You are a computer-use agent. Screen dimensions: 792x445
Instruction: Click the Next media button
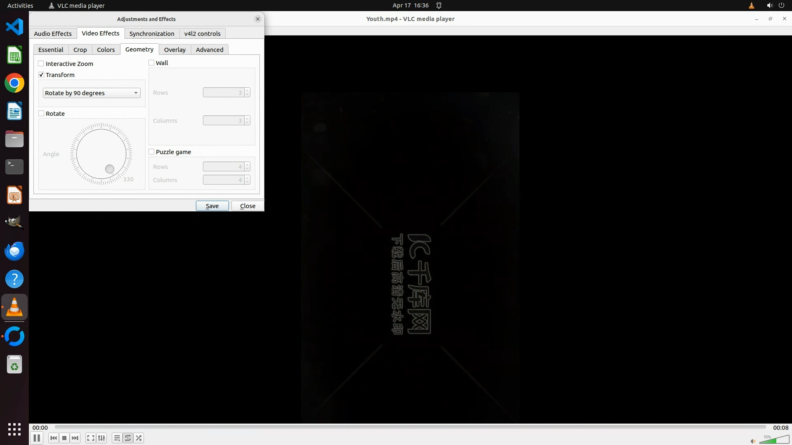(75, 438)
